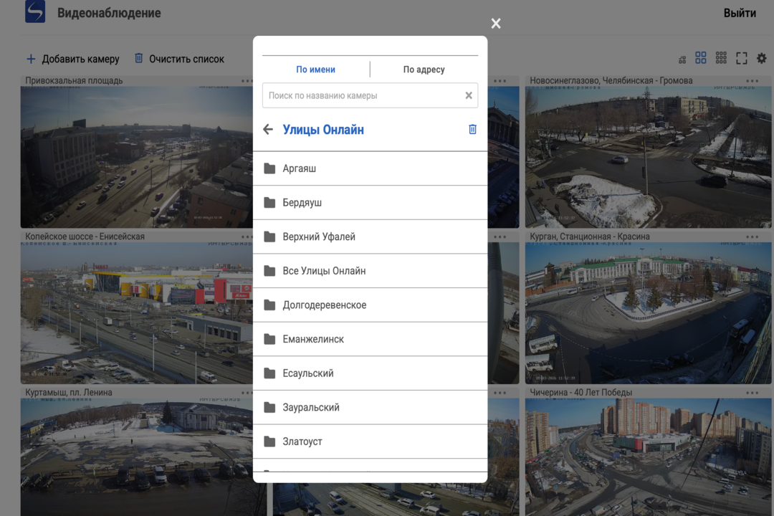Open options menu for Привокзальная площадь camera
This screenshot has height=516, width=774.
click(x=247, y=81)
